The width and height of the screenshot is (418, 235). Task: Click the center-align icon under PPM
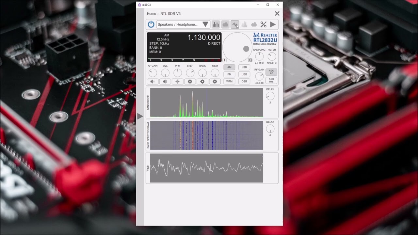point(177,82)
